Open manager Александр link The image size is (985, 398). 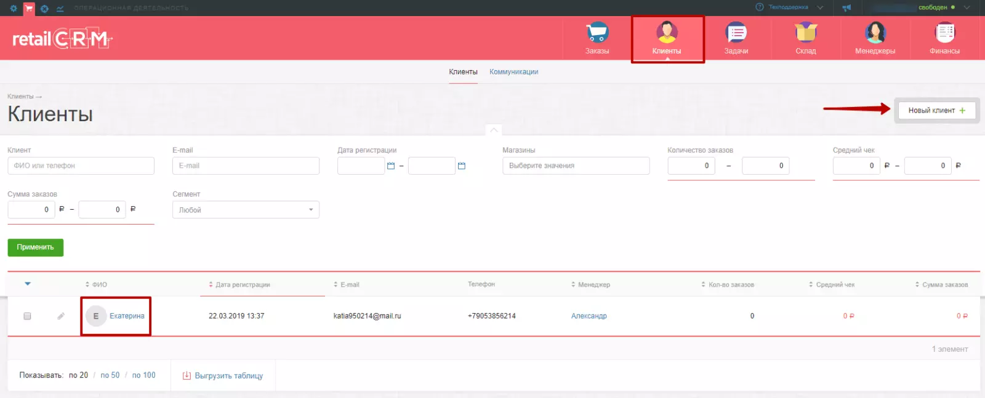pyautogui.click(x=589, y=316)
